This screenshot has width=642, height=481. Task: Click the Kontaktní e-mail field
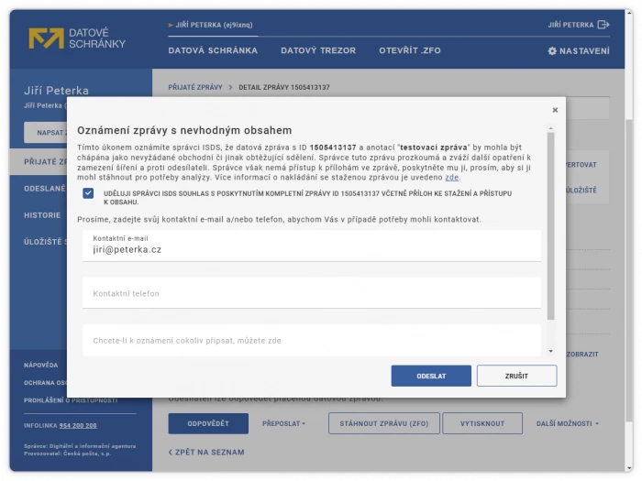click(x=312, y=246)
